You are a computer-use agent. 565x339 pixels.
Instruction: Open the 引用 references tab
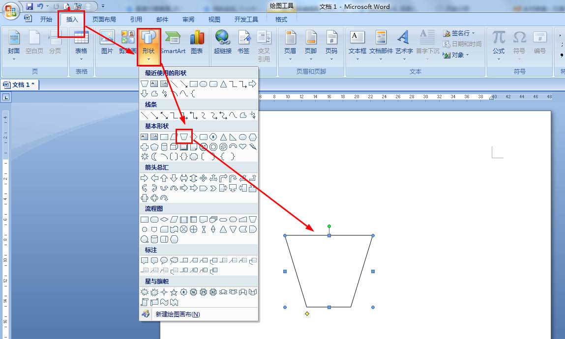click(136, 20)
